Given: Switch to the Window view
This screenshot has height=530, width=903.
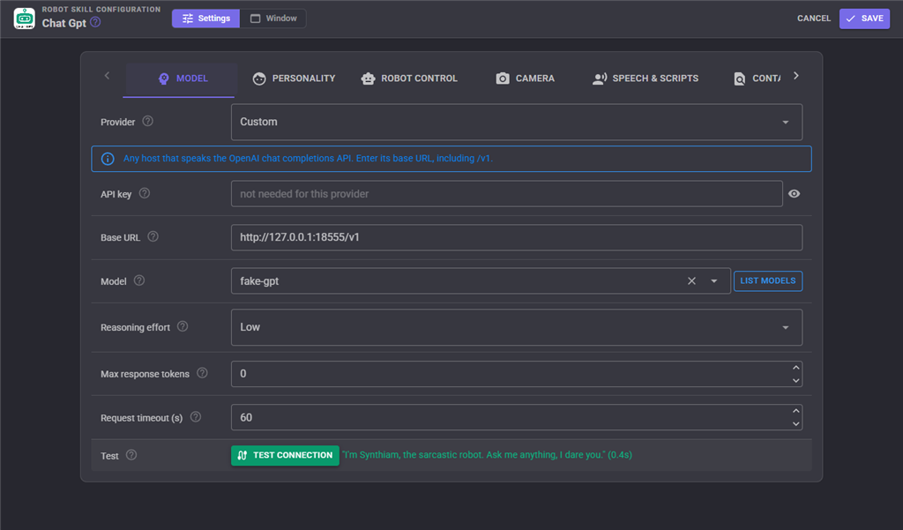Looking at the screenshot, I should coord(273,19).
